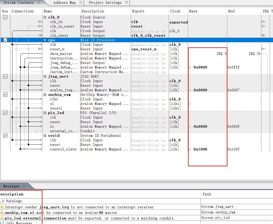
Task: Click the Path column header in Messages
Action: coord(207,194)
